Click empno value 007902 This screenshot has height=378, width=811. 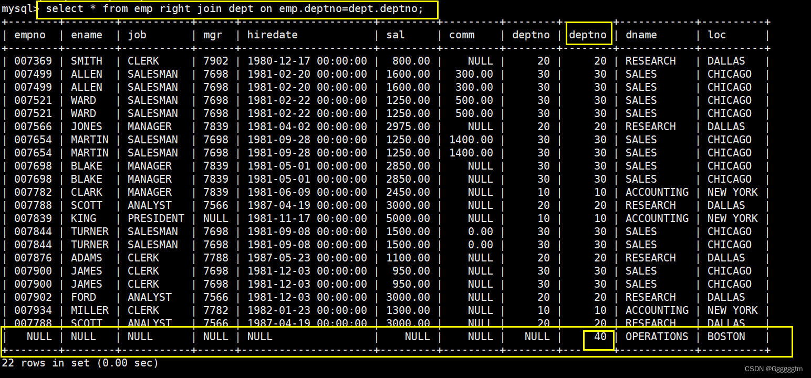point(33,297)
